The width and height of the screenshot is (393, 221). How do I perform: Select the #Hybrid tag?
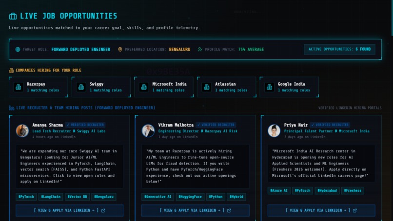236,197
